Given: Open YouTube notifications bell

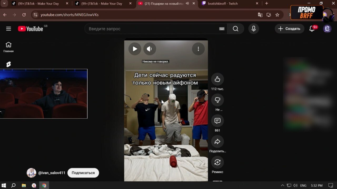Looking at the screenshot, I should pyautogui.click(x=312, y=29).
